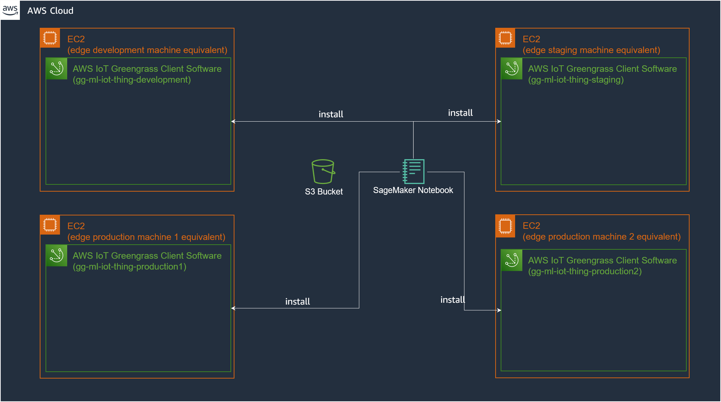Select the 'AWS Cloud' label
The width and height of the screenshot is (721, 402).
point(50,11)
